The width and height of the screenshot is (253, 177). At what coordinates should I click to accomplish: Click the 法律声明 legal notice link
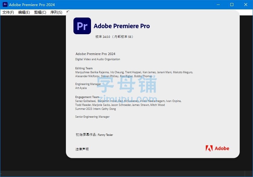82,149
